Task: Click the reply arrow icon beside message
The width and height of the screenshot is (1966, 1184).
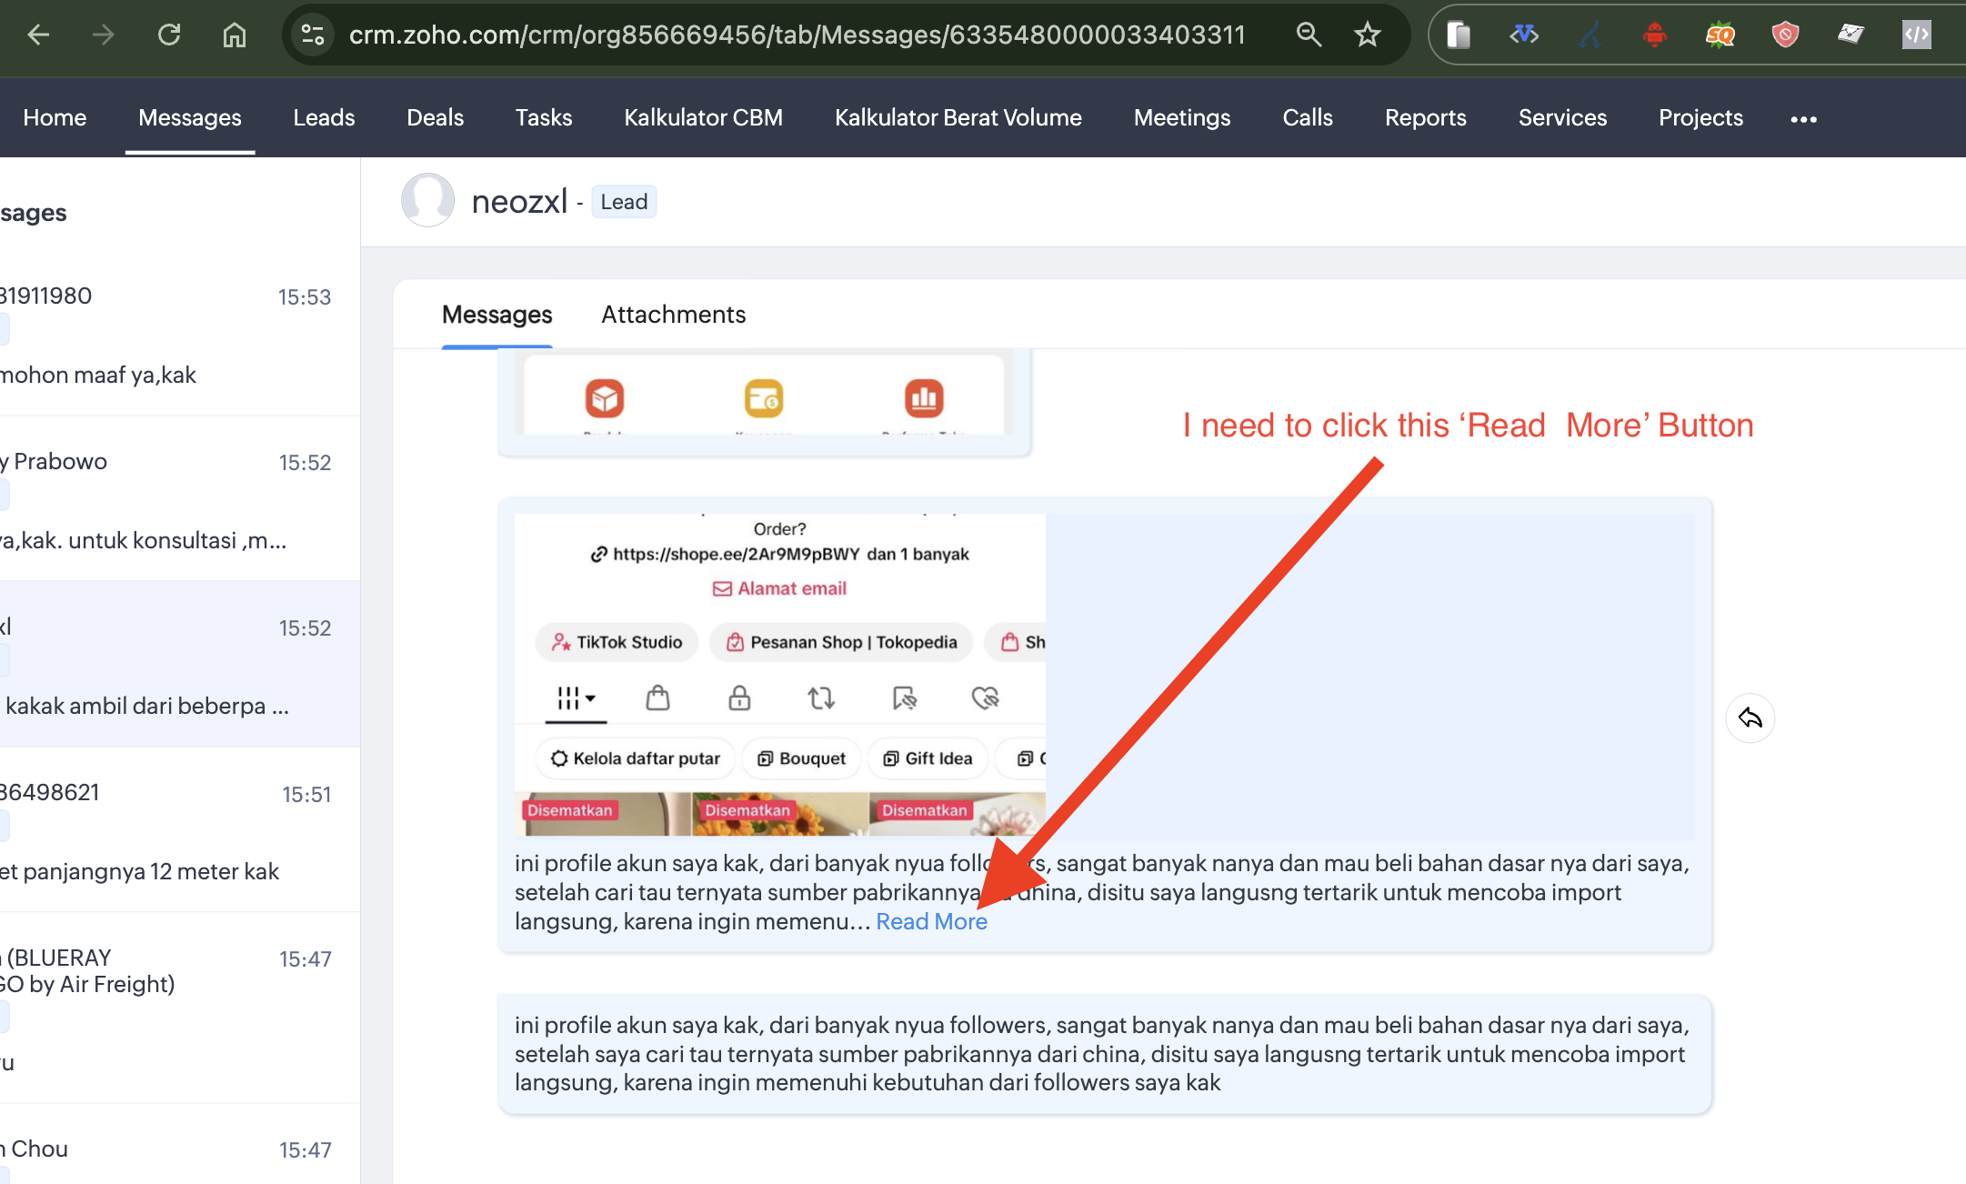Action: click(1750, 718)
